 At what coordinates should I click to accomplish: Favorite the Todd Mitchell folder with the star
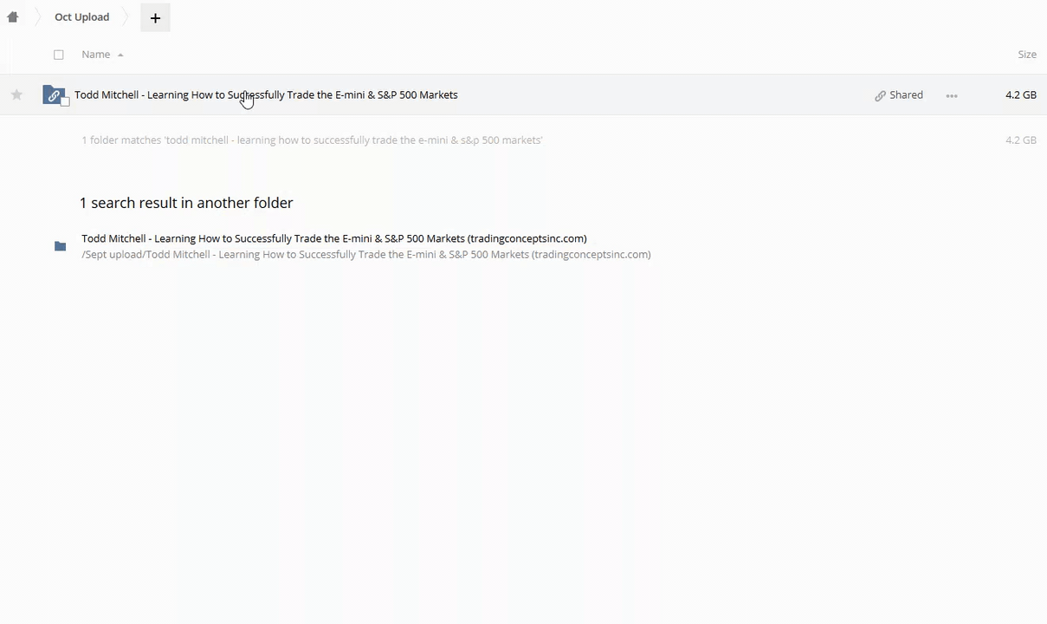click(x=16, y=95)
